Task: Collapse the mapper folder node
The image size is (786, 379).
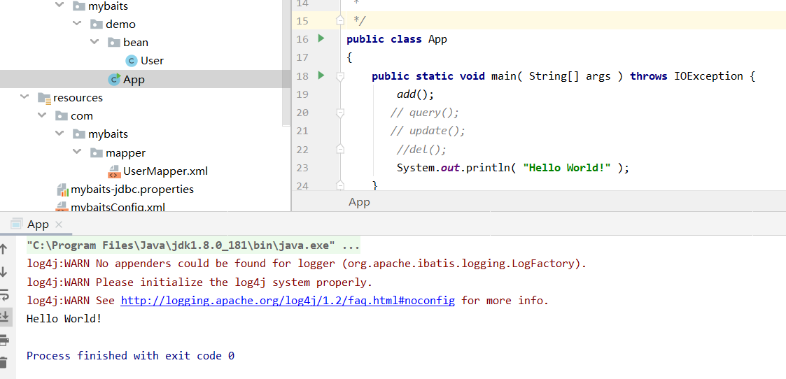Action: pyautogui.click(x=77, y=152)
